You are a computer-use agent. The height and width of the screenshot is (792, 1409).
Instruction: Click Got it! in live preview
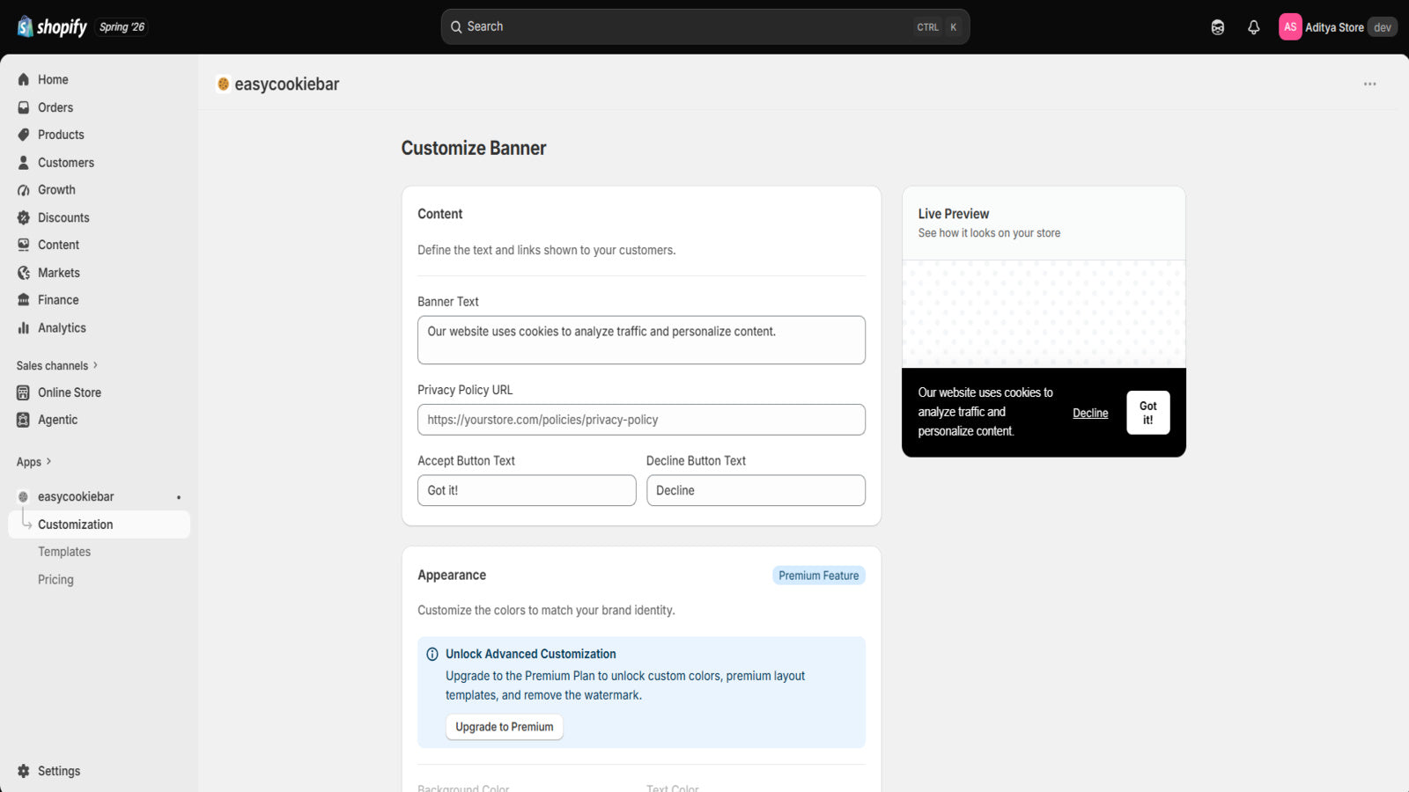click(1148, 413)
